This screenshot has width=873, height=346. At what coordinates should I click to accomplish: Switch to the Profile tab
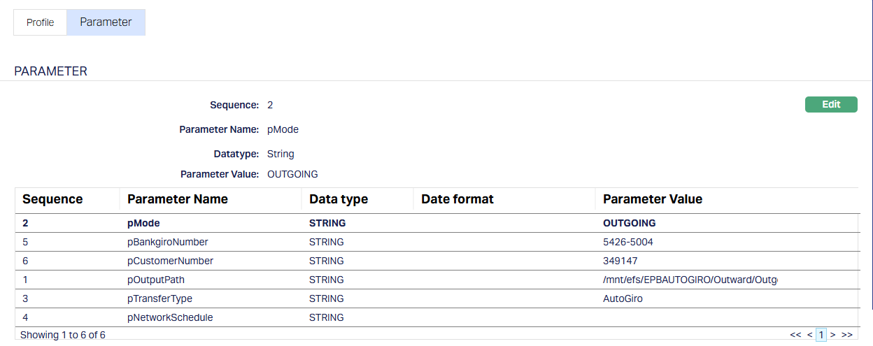pyautogui.click(x=40, y=22)
